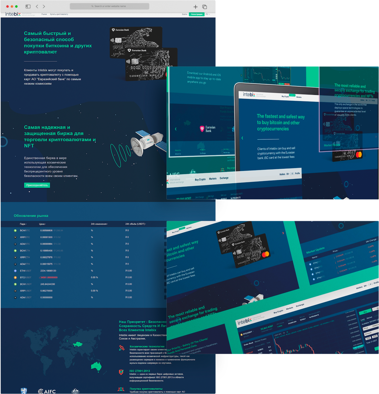Show the tab overview icon
This screenshot has height=394, width=379.
205,7
